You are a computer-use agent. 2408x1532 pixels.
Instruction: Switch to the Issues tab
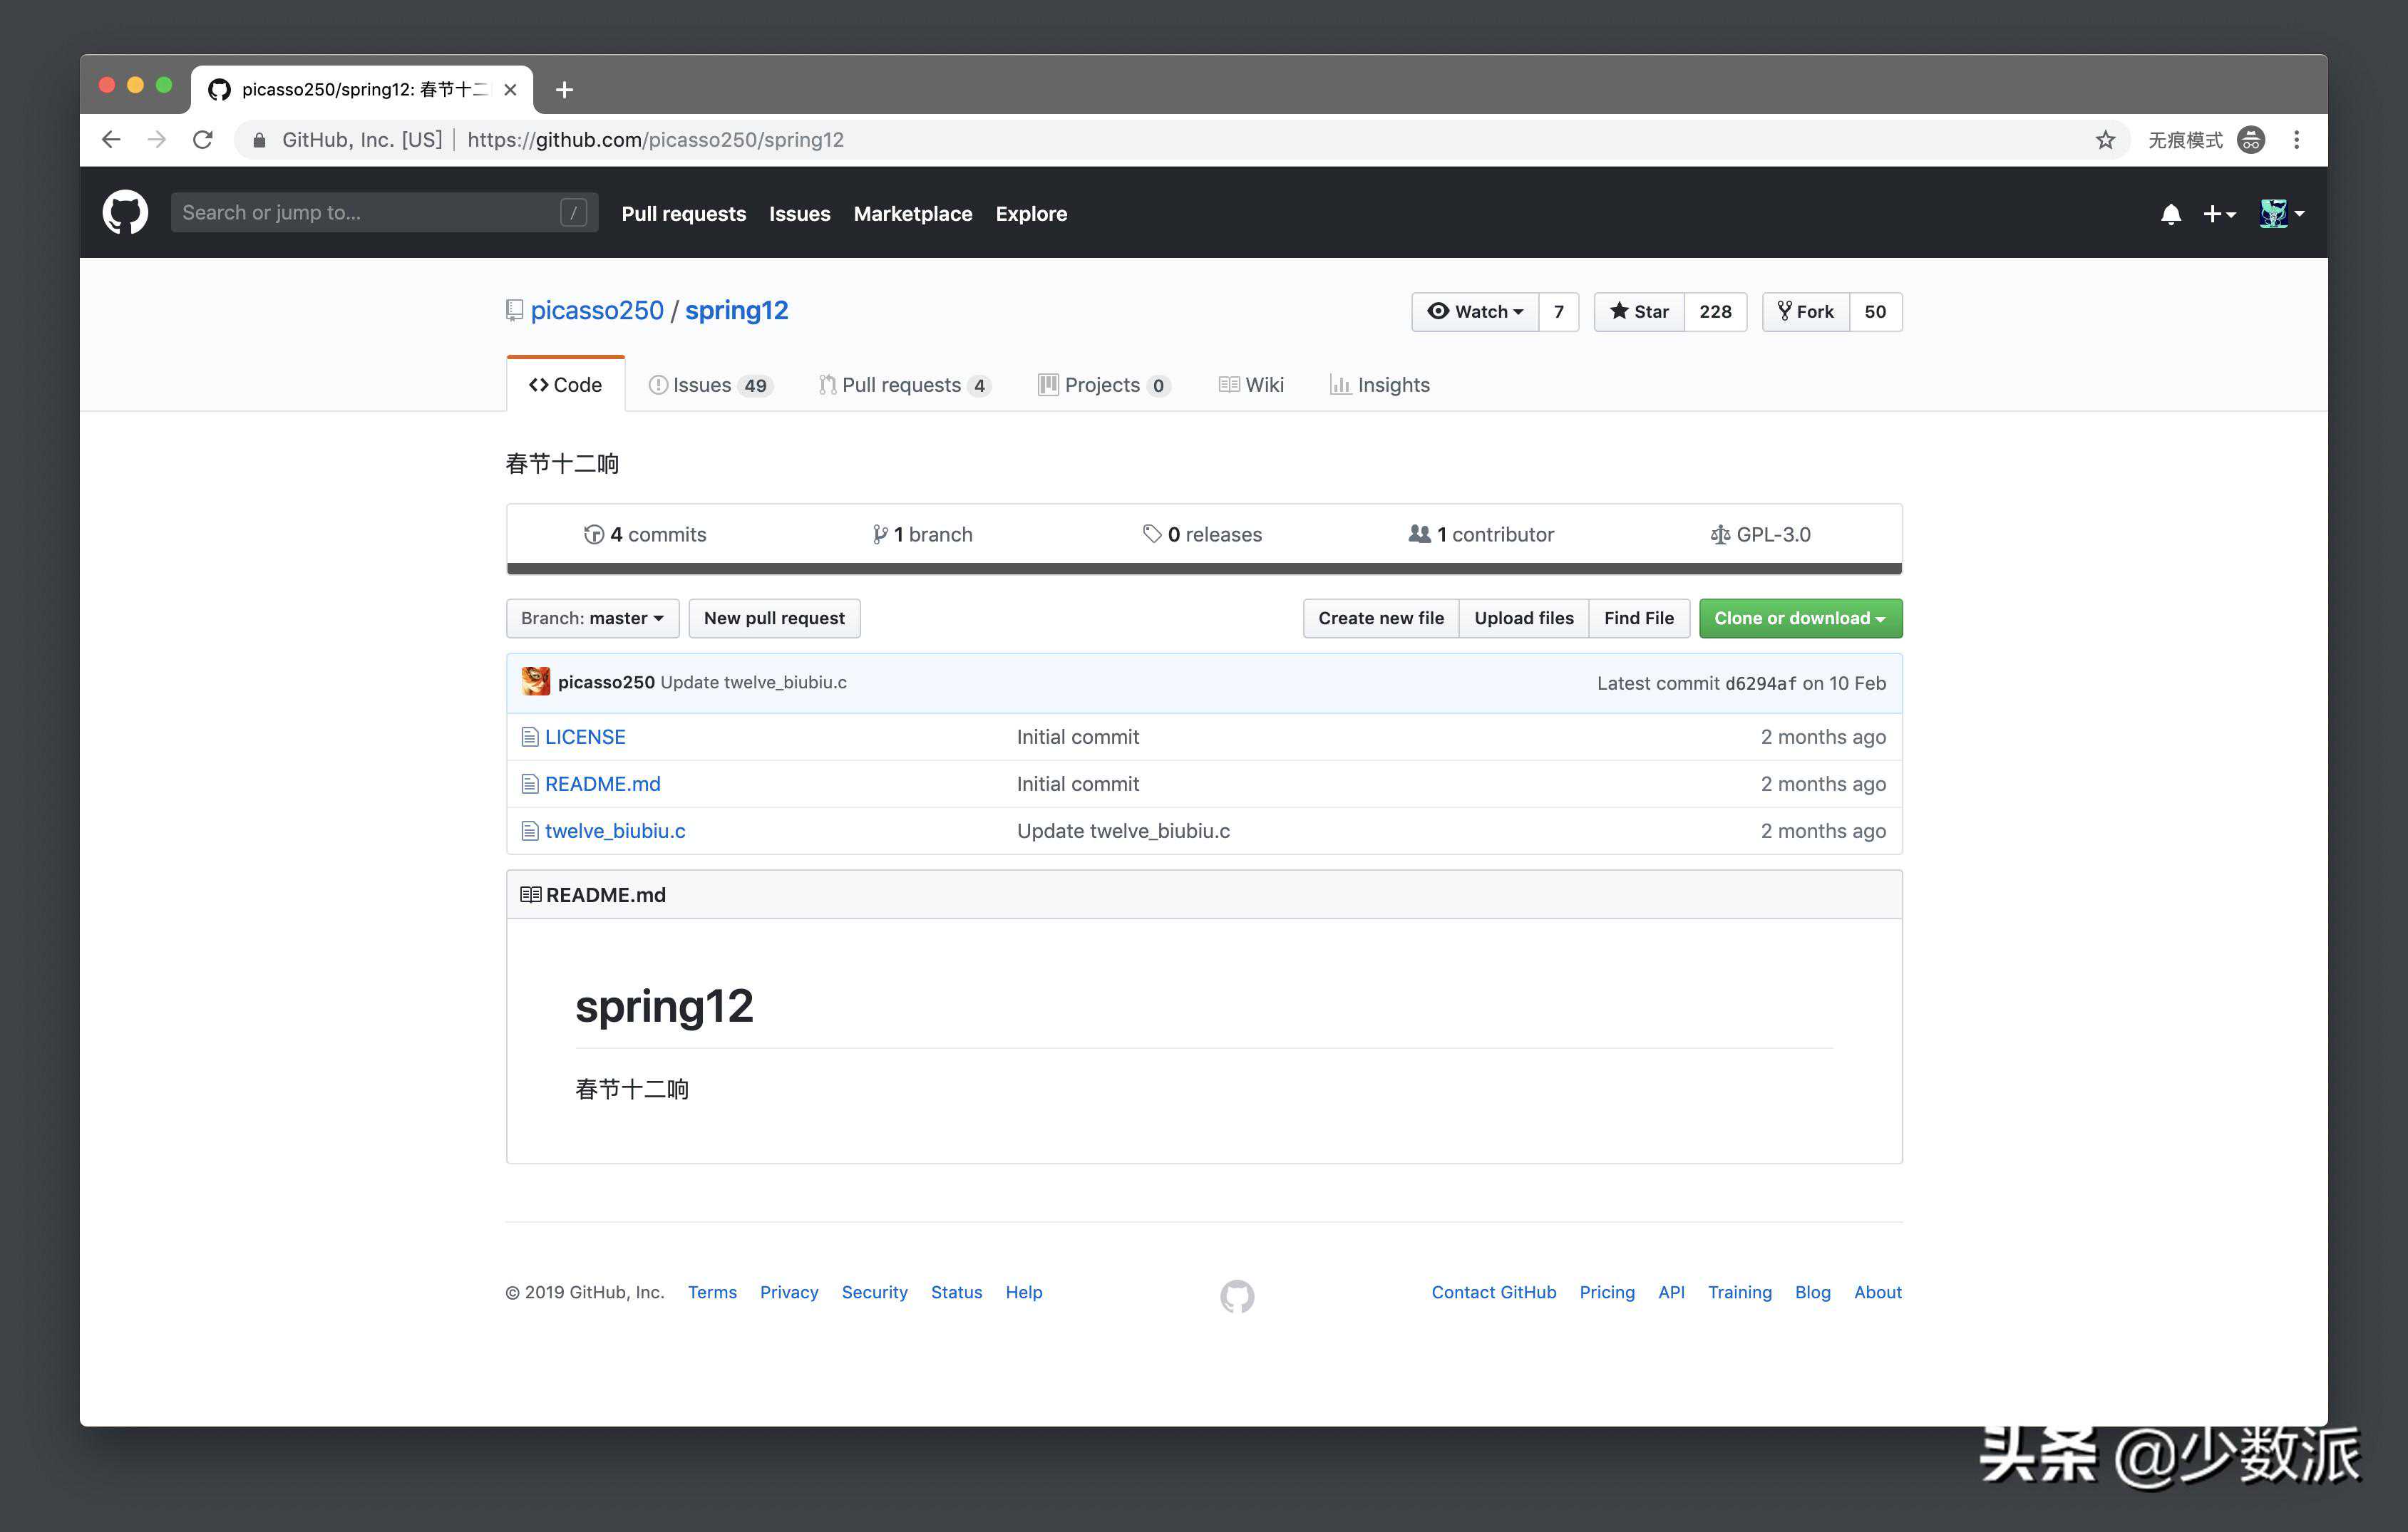tap(709, 385)
